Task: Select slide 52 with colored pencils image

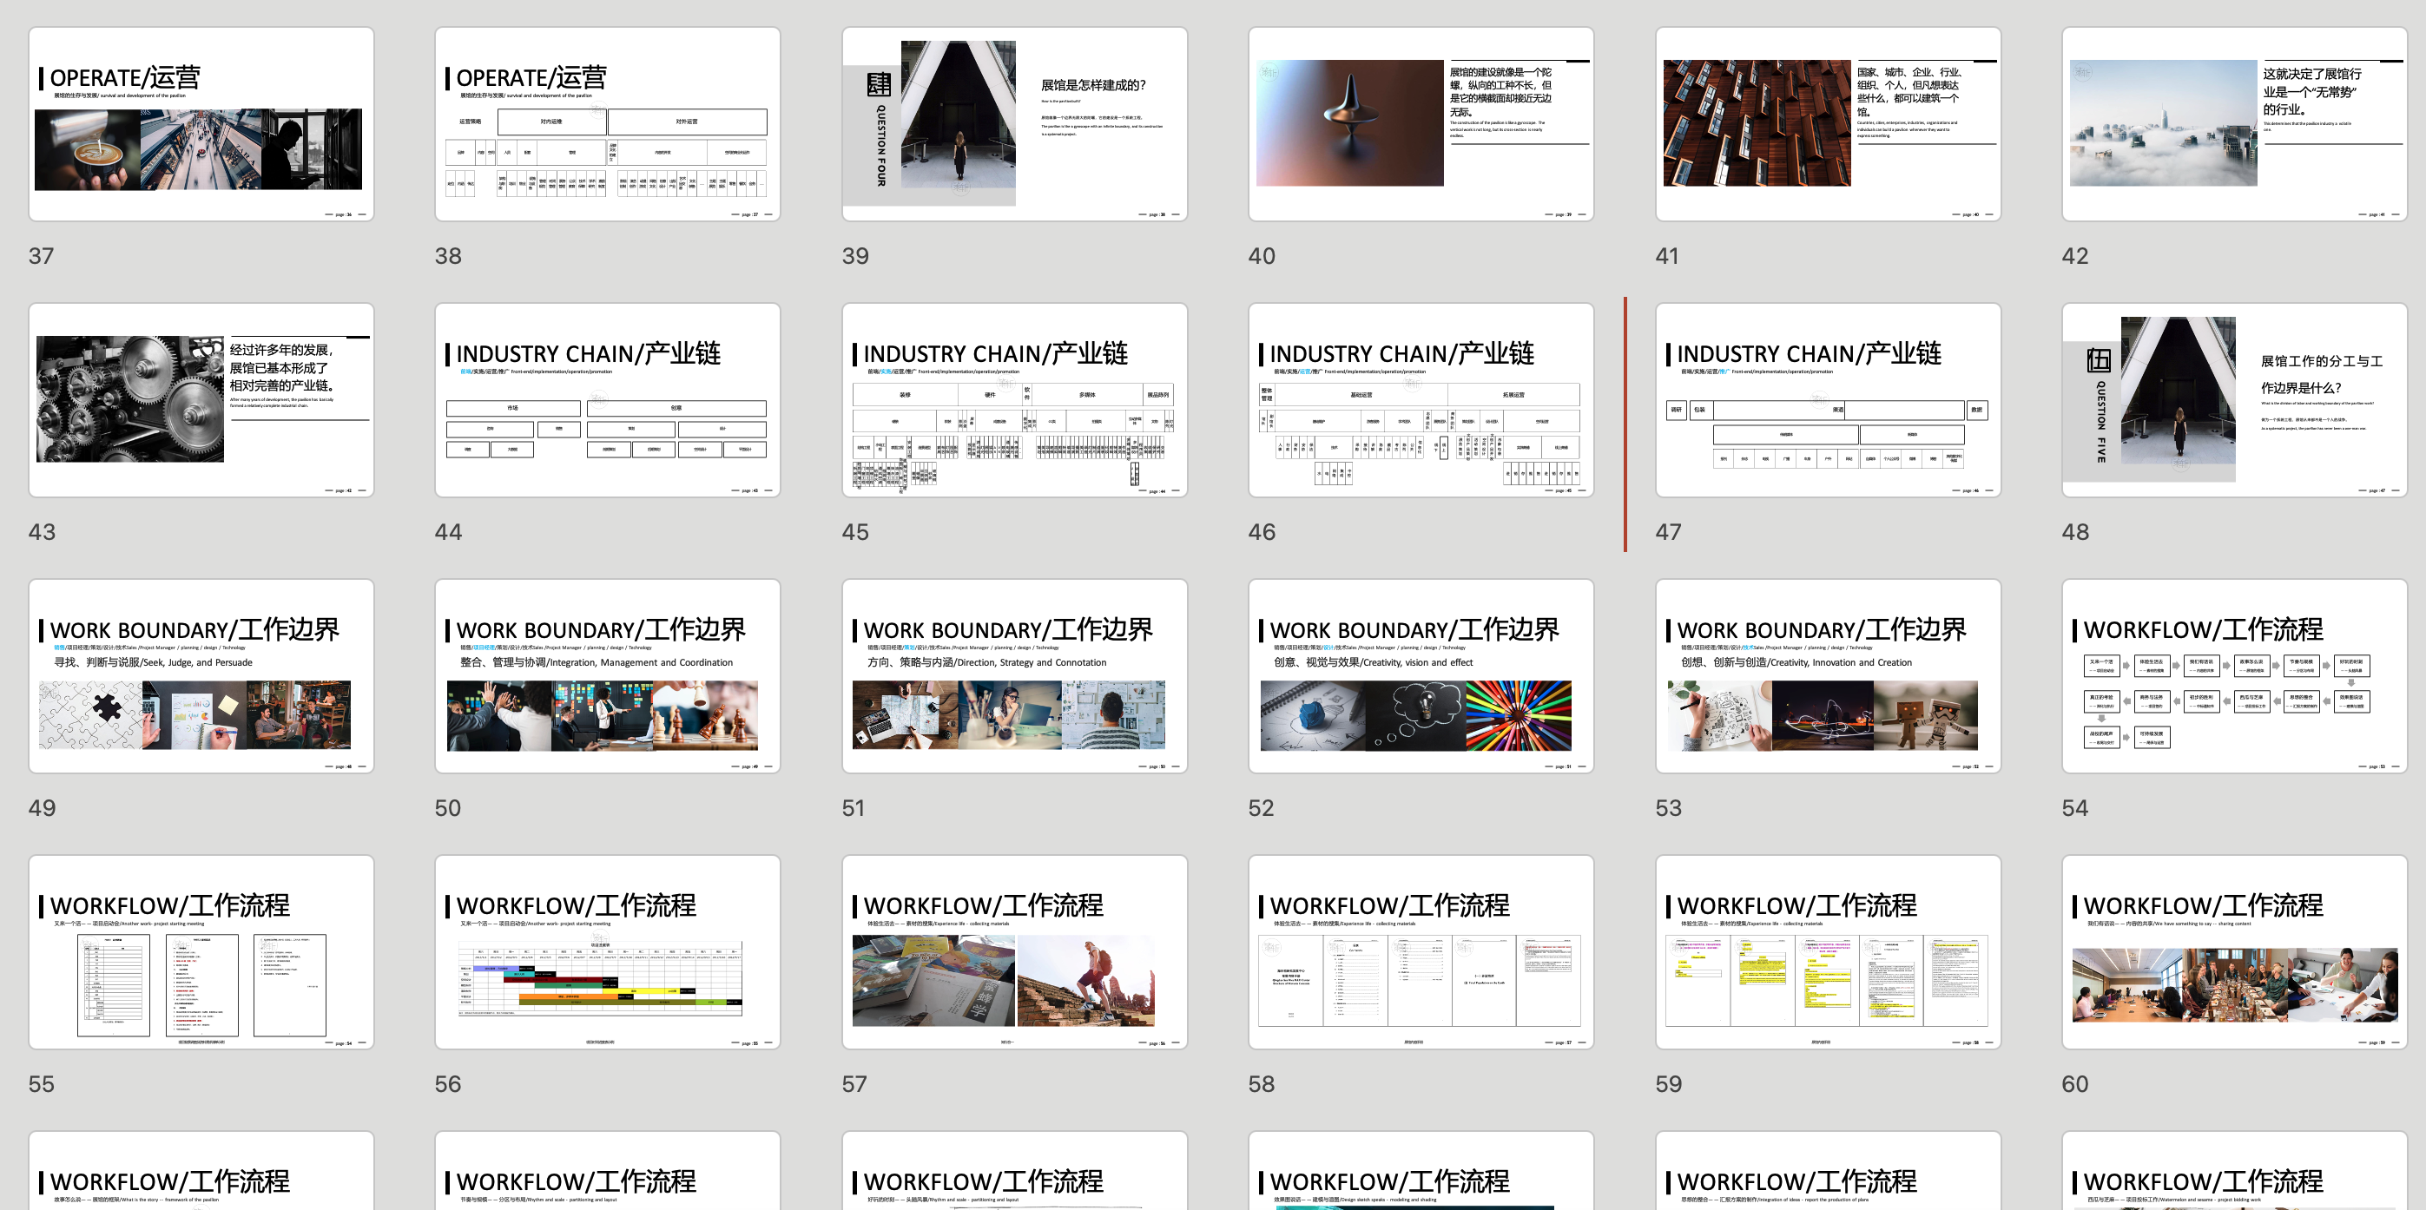Action: [1421, 676]
